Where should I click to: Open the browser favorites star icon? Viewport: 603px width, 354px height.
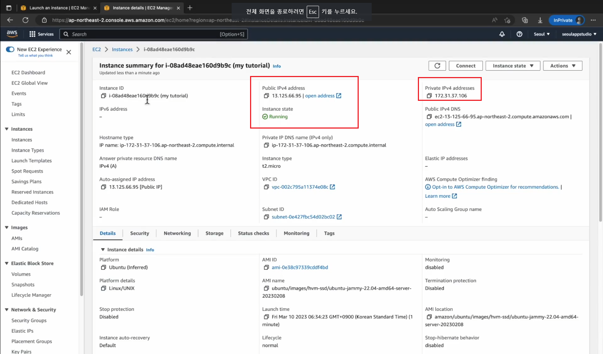point(507,20)
